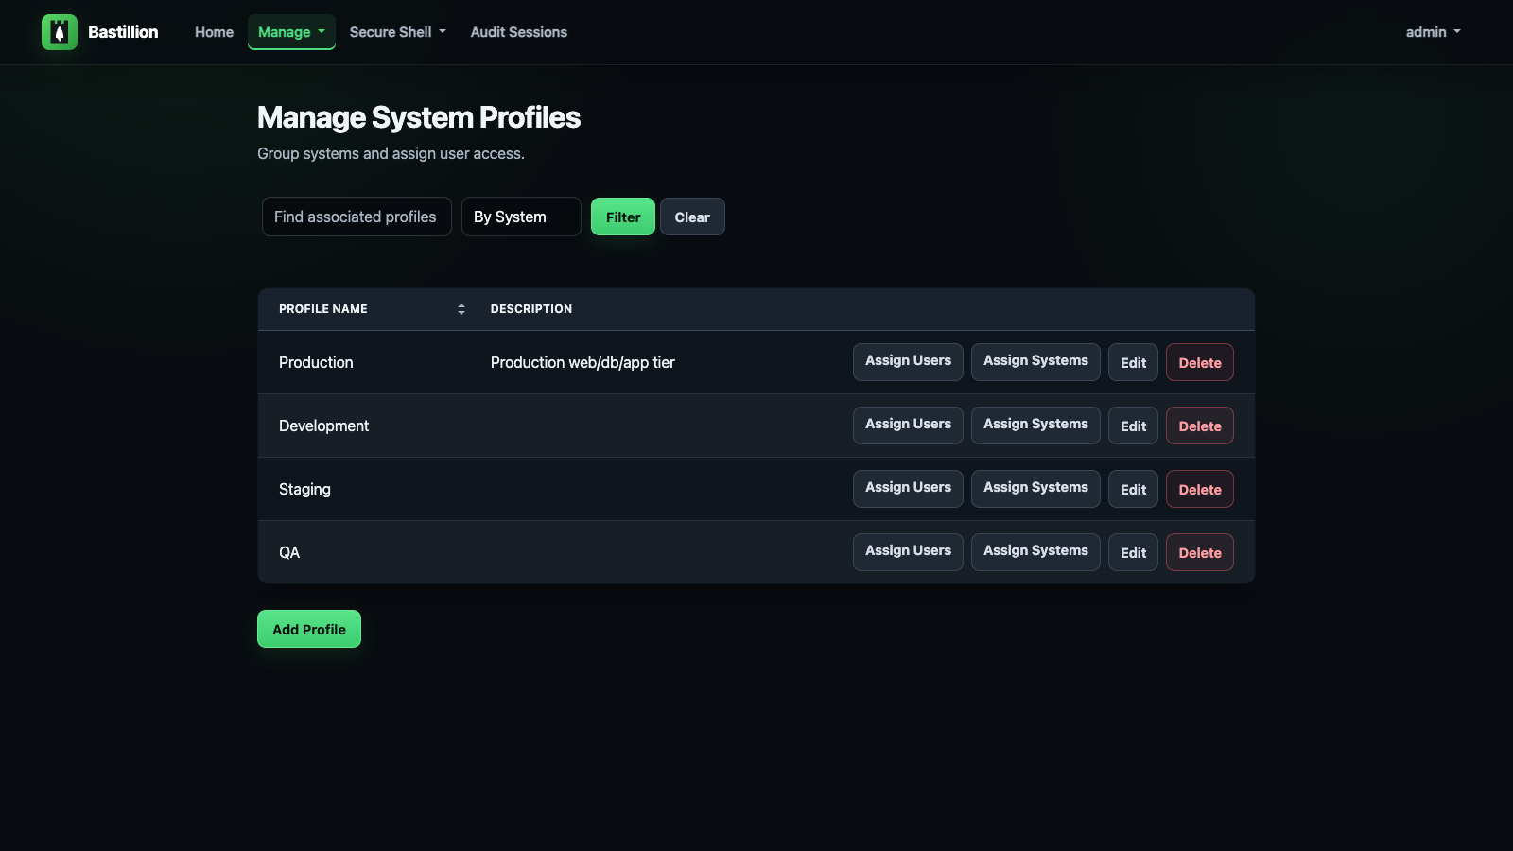Assign users to Staging profile
The image size is (1513, 851).
908,489
